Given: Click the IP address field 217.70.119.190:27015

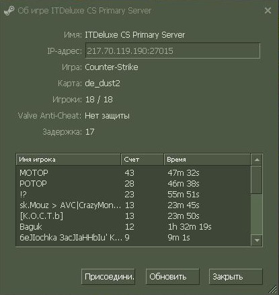Looking at the screenshot, I should 173,51.
